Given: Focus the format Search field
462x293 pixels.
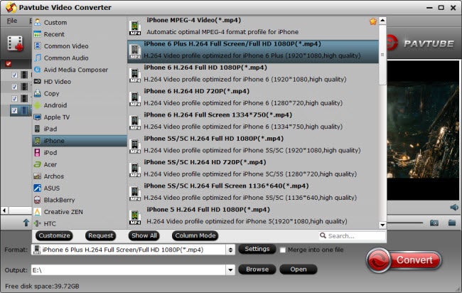Looking at the screenshot, I should tap(352, 236).
